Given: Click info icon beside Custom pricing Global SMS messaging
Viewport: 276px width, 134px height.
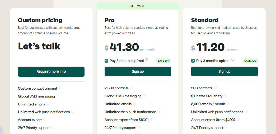Looking at the screenshot, I should coord(58,96).
